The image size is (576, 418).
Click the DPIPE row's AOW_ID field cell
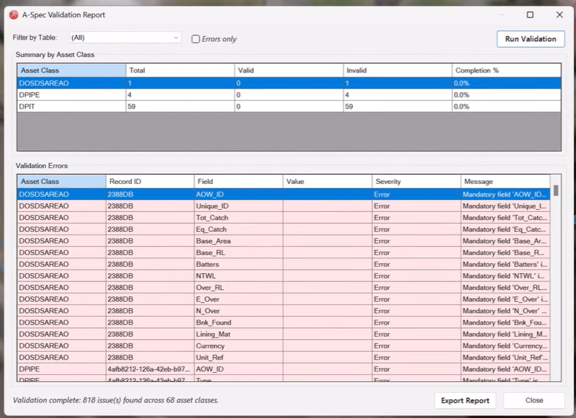(x=238, y=369)
